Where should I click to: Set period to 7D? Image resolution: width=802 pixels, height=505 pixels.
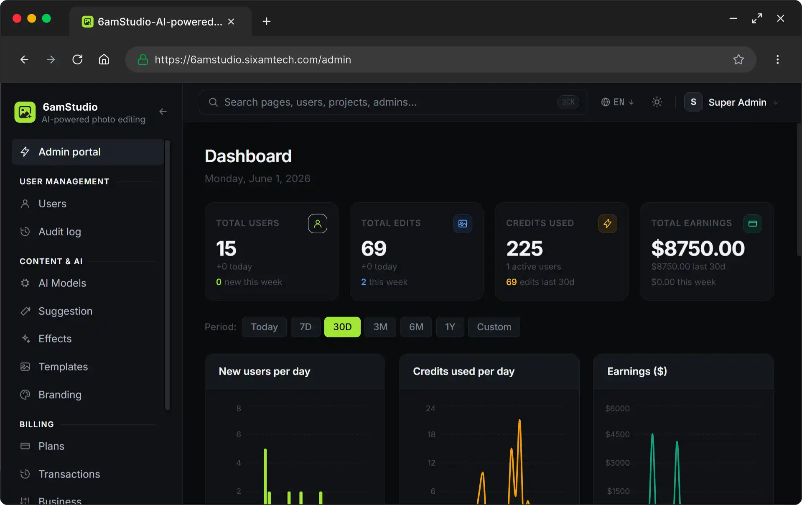point(306,327)
